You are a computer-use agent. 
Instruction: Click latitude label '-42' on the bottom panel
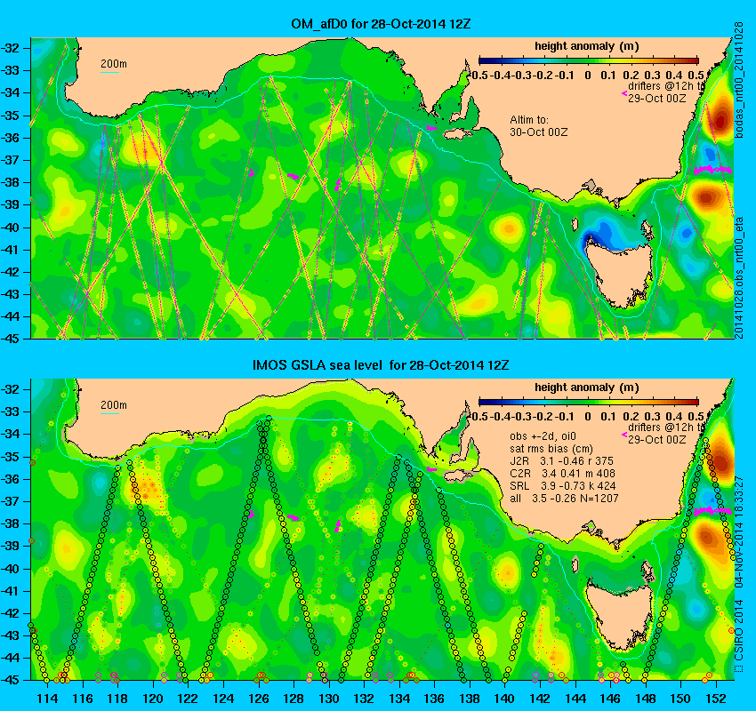tap(11, 613)
